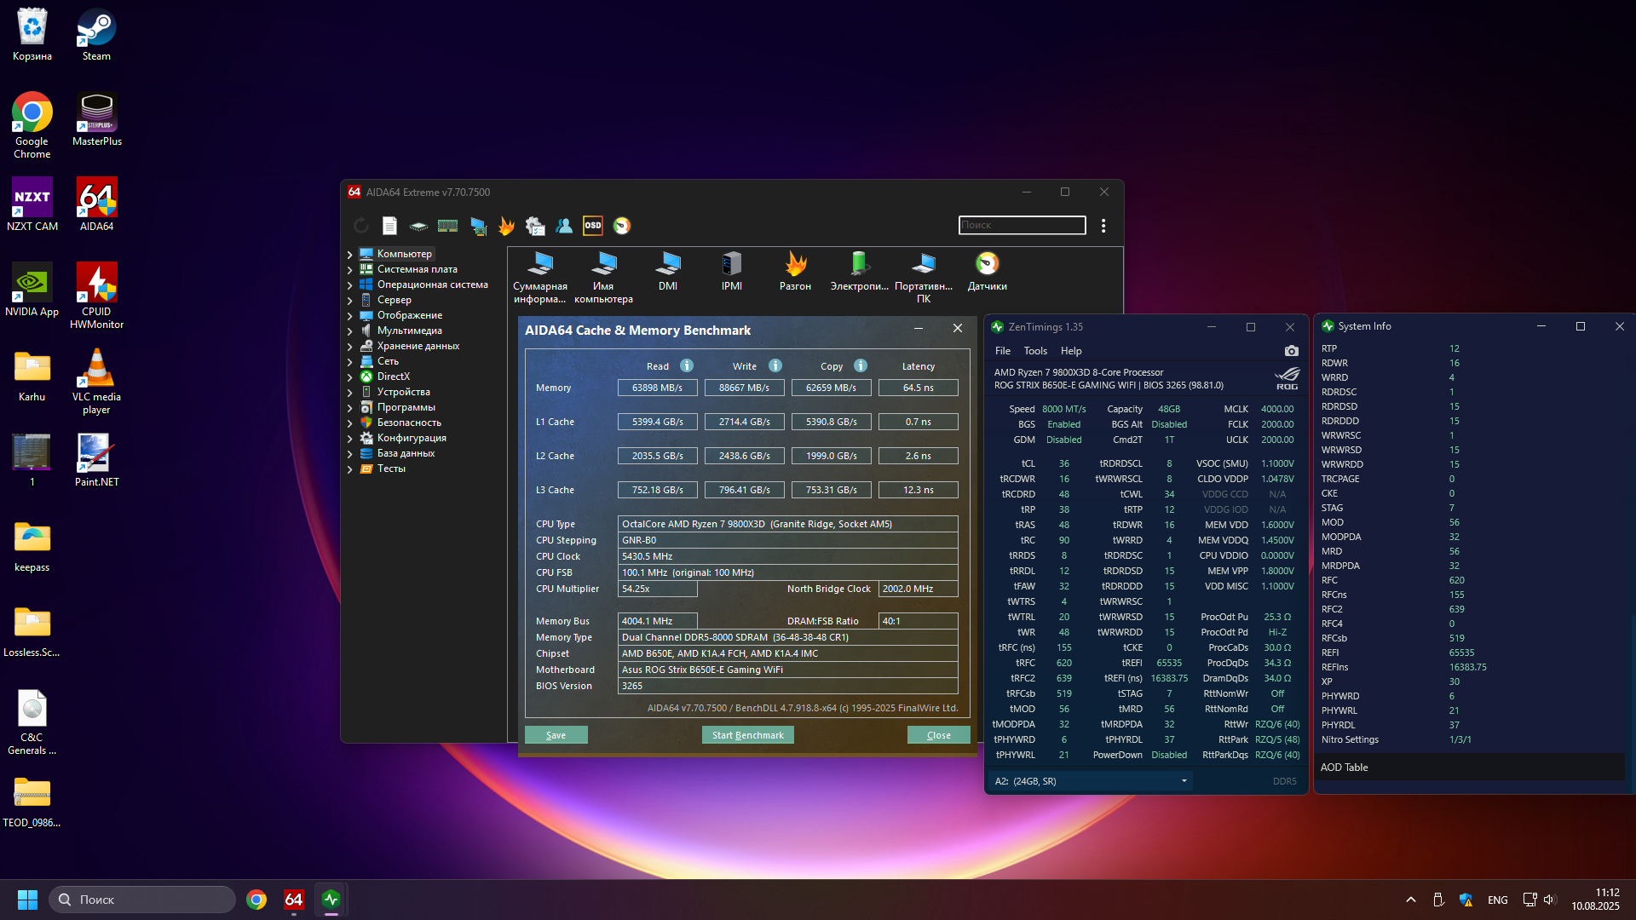
Task: Select Сервер in the AIDA64 tree
Action: (394, 300)
